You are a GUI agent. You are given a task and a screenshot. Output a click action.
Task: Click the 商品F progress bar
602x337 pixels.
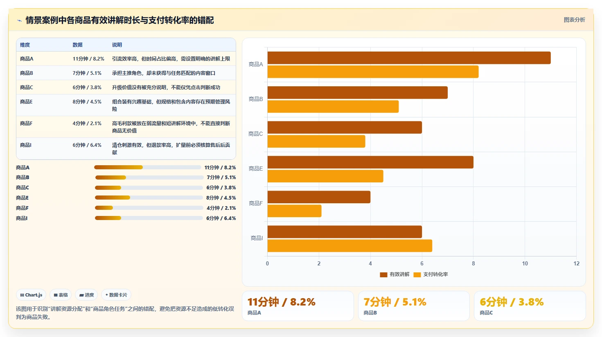pos(149,208)
